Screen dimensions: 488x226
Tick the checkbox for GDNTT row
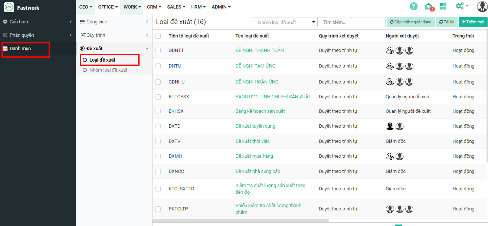point(158,50)
